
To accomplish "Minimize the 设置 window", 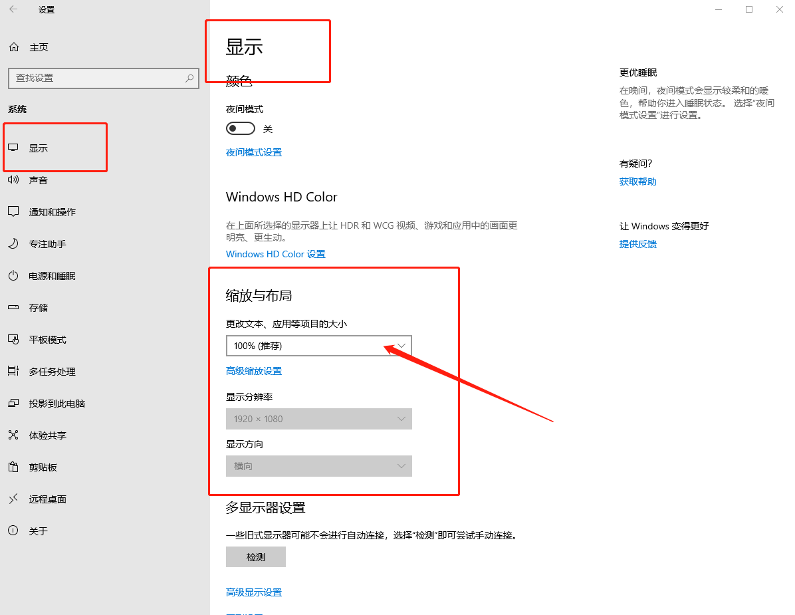I will [719, 9].
